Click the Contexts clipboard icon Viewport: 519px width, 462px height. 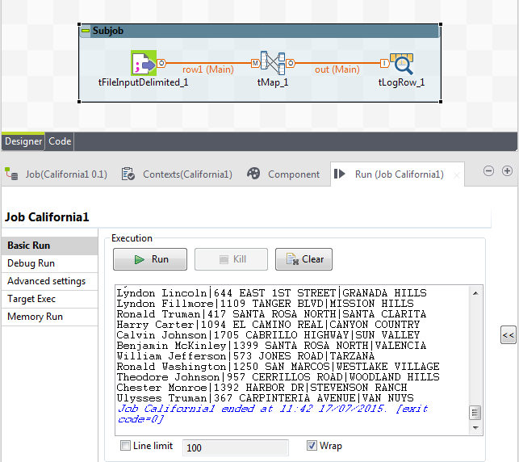[x=128, y=174]
